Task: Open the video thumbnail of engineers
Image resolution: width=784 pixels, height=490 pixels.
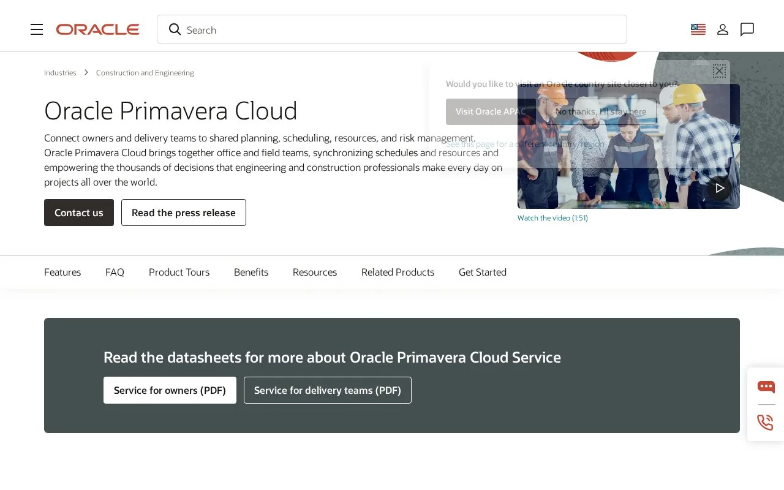Action: (x=628, y=146)
